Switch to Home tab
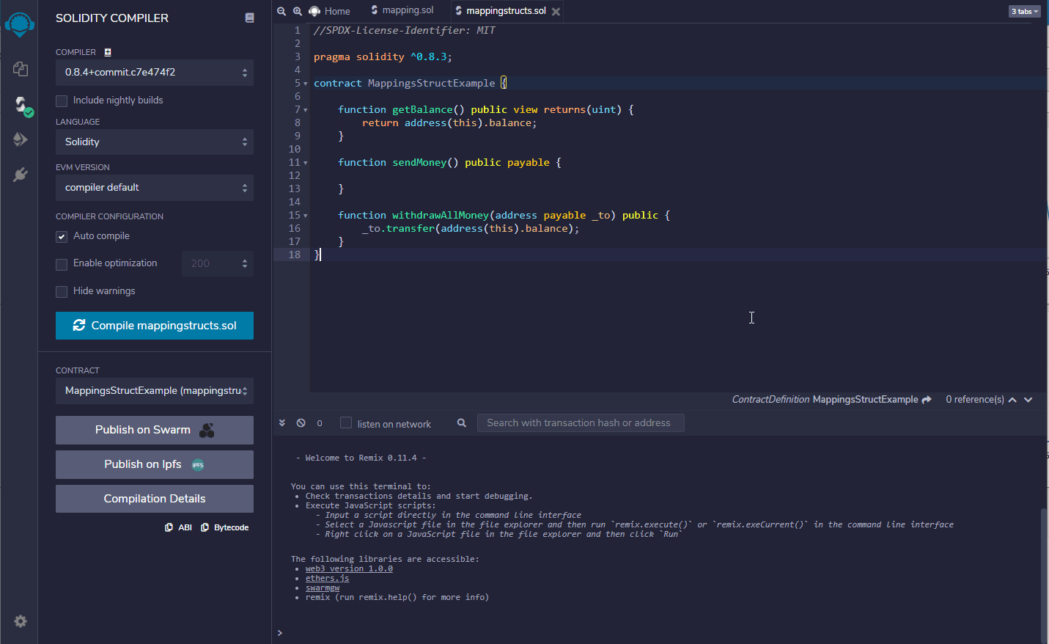This screenshot has height=644, width=1049. coord(330,11)
